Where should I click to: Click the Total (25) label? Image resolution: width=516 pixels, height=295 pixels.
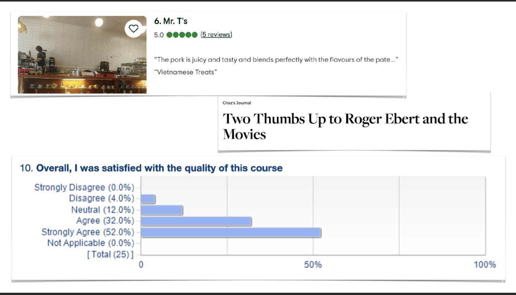point(110,255)
